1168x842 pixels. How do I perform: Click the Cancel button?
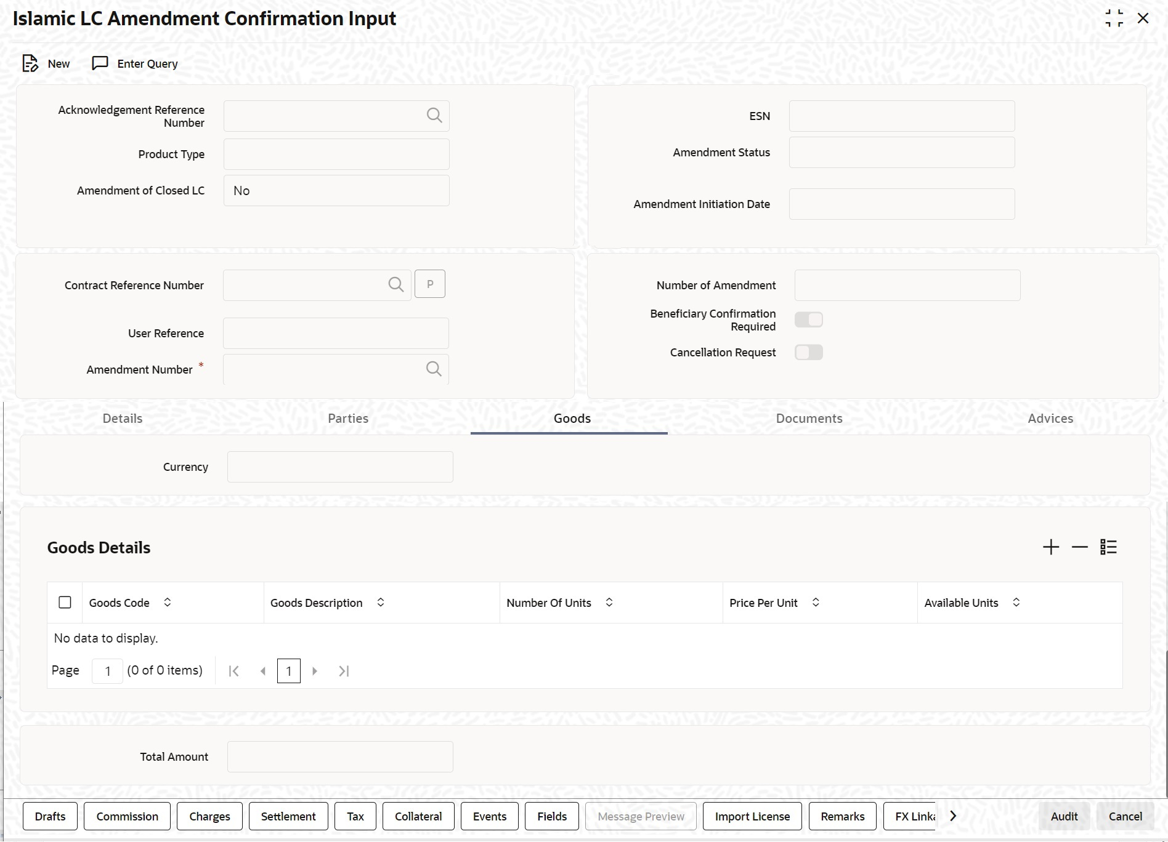tap(1125, 816)
